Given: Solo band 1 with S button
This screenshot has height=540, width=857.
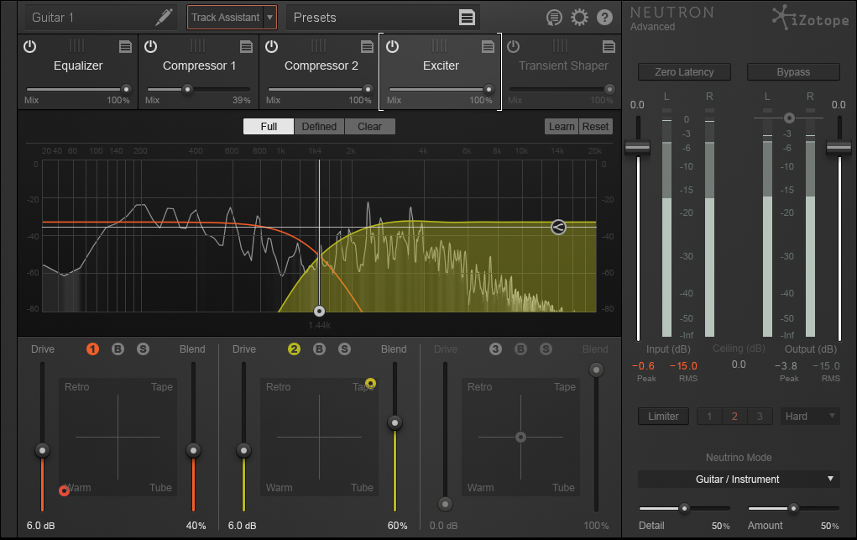Looking at the screenshot, I should [x=143, y=349].
